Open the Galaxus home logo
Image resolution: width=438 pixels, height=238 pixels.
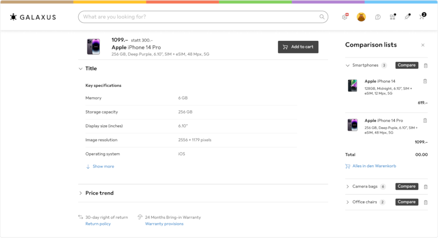click(x=33, y=17)
